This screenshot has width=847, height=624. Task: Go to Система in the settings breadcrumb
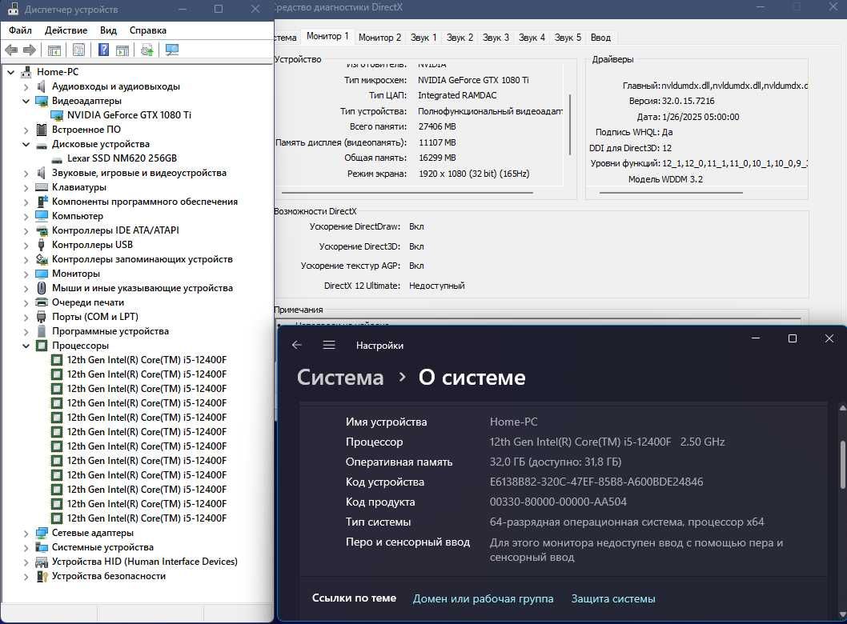(x=340, y=378)
